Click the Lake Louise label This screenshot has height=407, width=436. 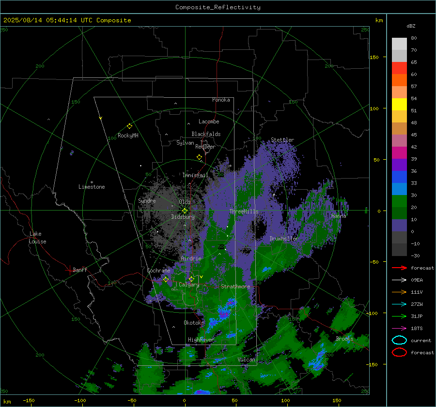pos(37,238)
